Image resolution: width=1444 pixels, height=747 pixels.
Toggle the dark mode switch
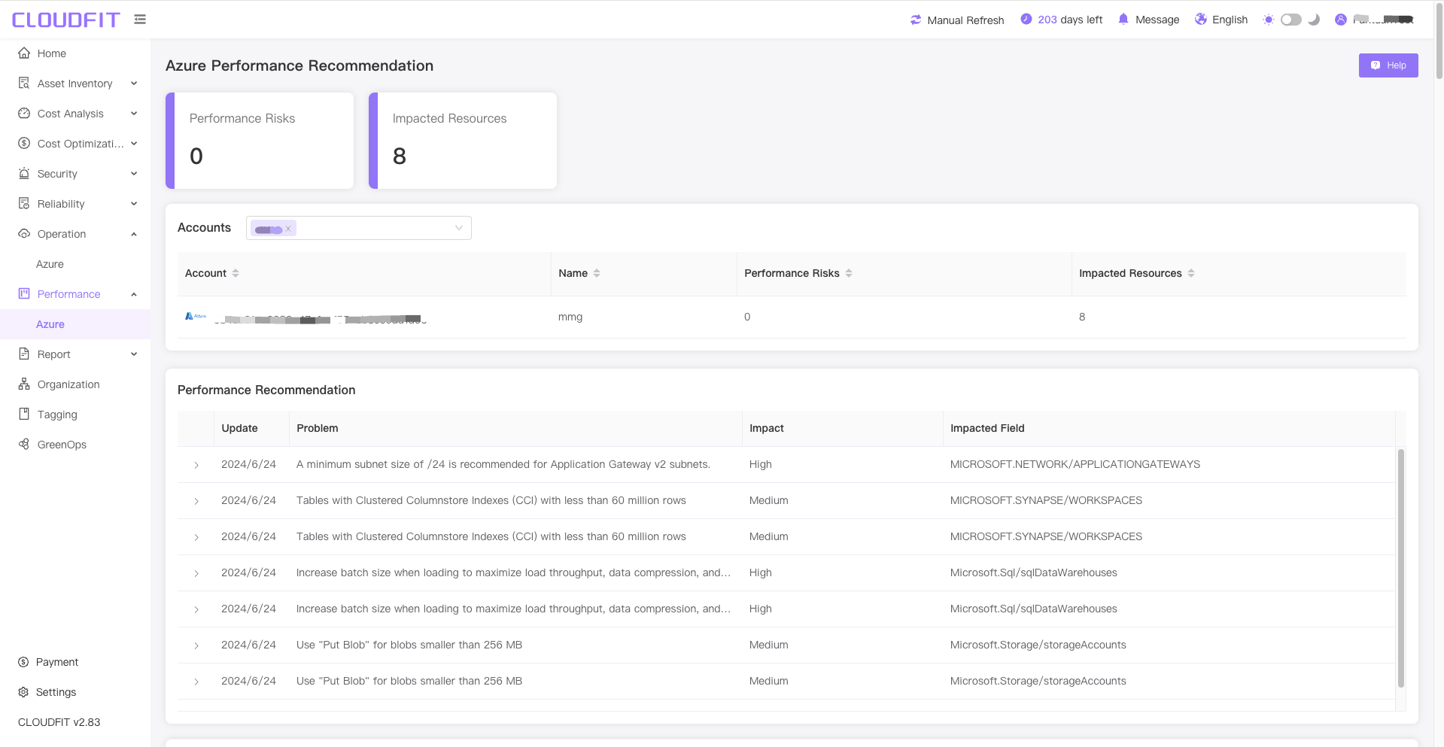tap(1291, 20)
